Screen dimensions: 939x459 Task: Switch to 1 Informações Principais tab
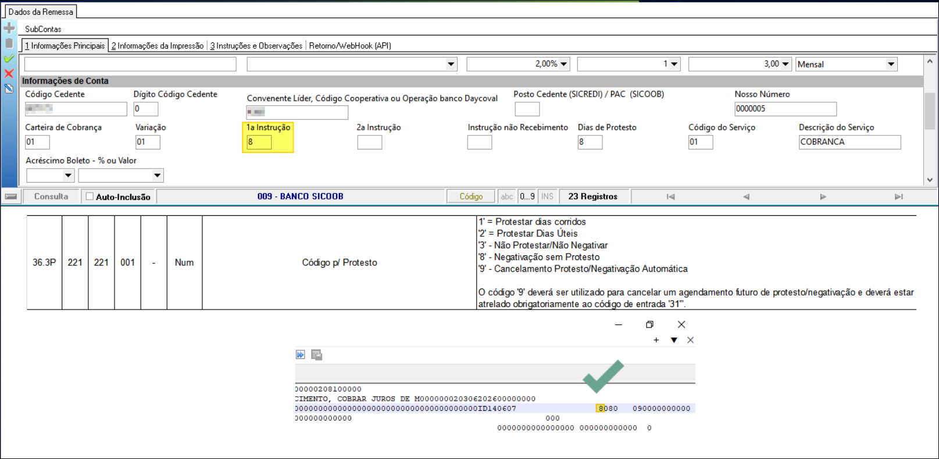point(65,45)
